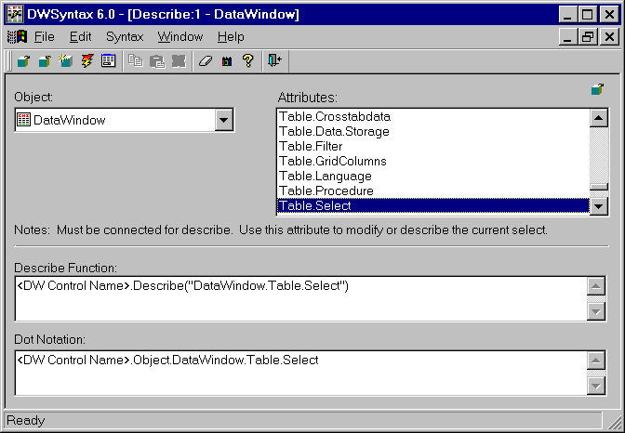Open the File menu
625x433 pixels.
45,36
